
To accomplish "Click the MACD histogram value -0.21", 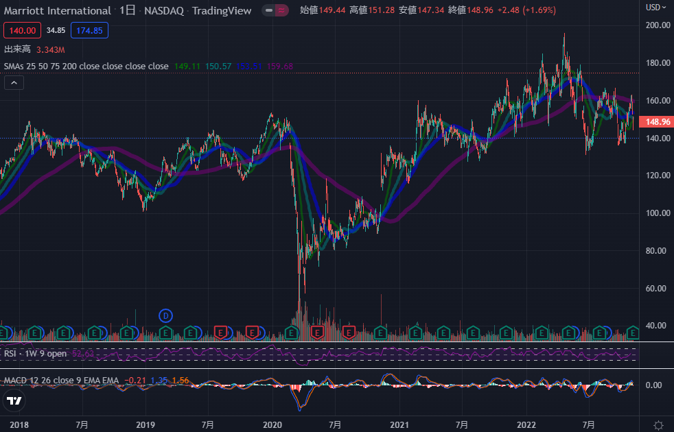I will [135, 381].
